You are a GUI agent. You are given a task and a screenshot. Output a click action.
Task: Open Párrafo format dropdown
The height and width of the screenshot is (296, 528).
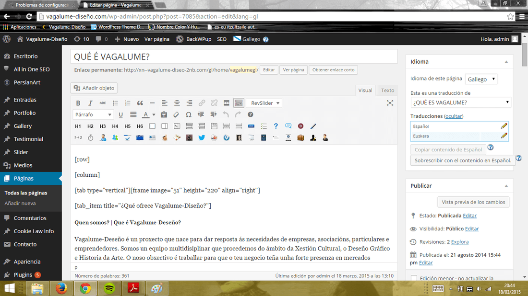93,114
